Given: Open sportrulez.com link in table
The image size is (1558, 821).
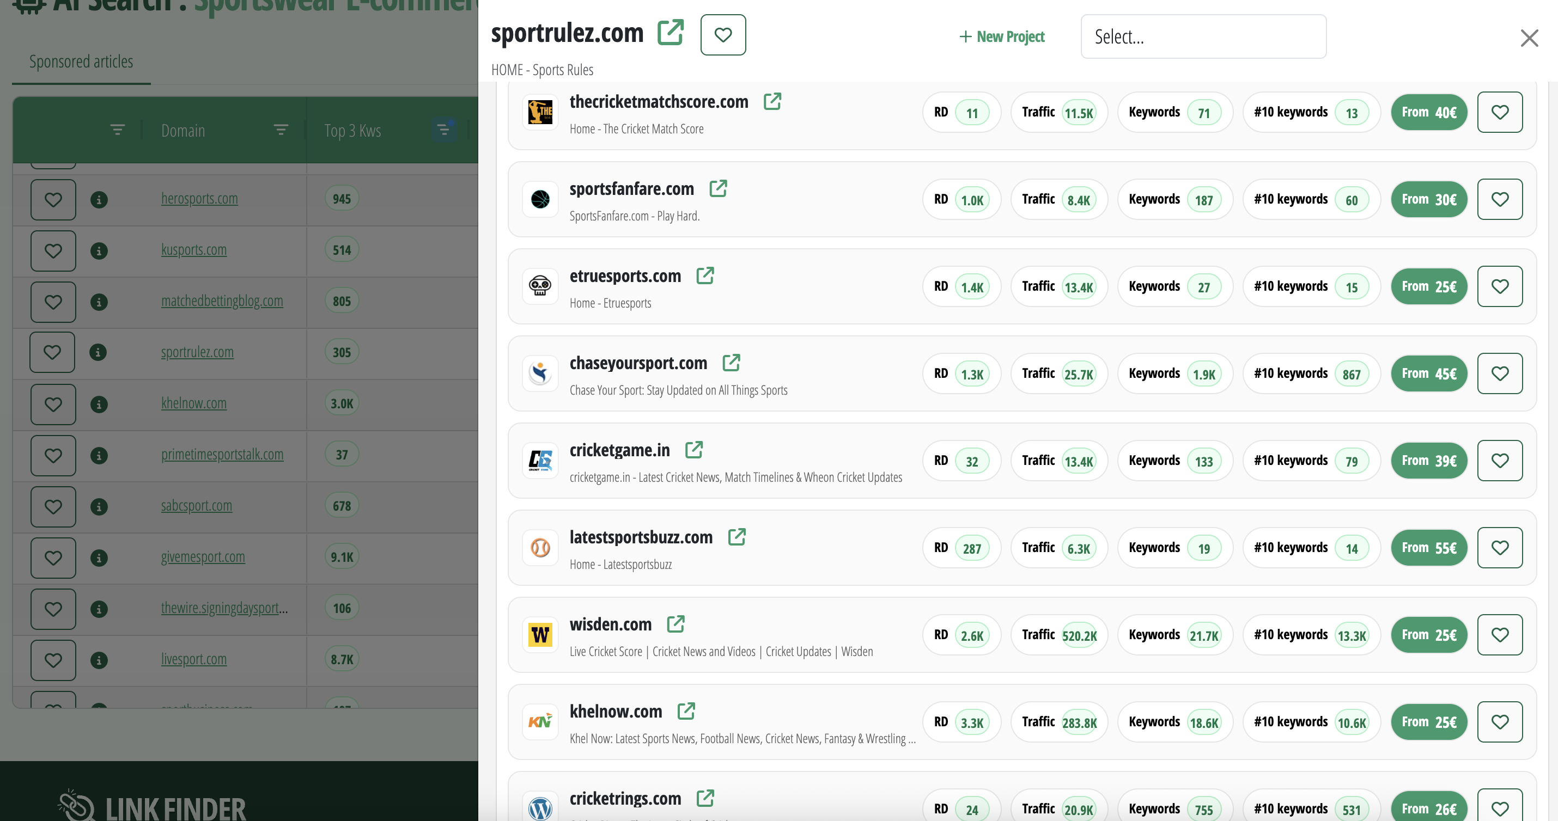Looking at the screenshot, I should click(x=197, y=352).
